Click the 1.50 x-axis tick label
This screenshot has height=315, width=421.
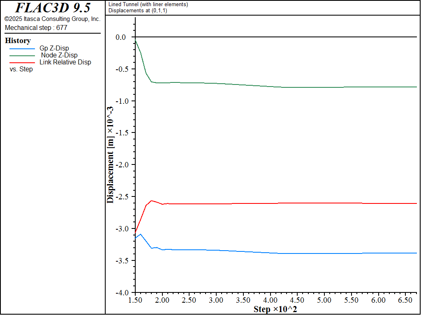coord(135,300)
